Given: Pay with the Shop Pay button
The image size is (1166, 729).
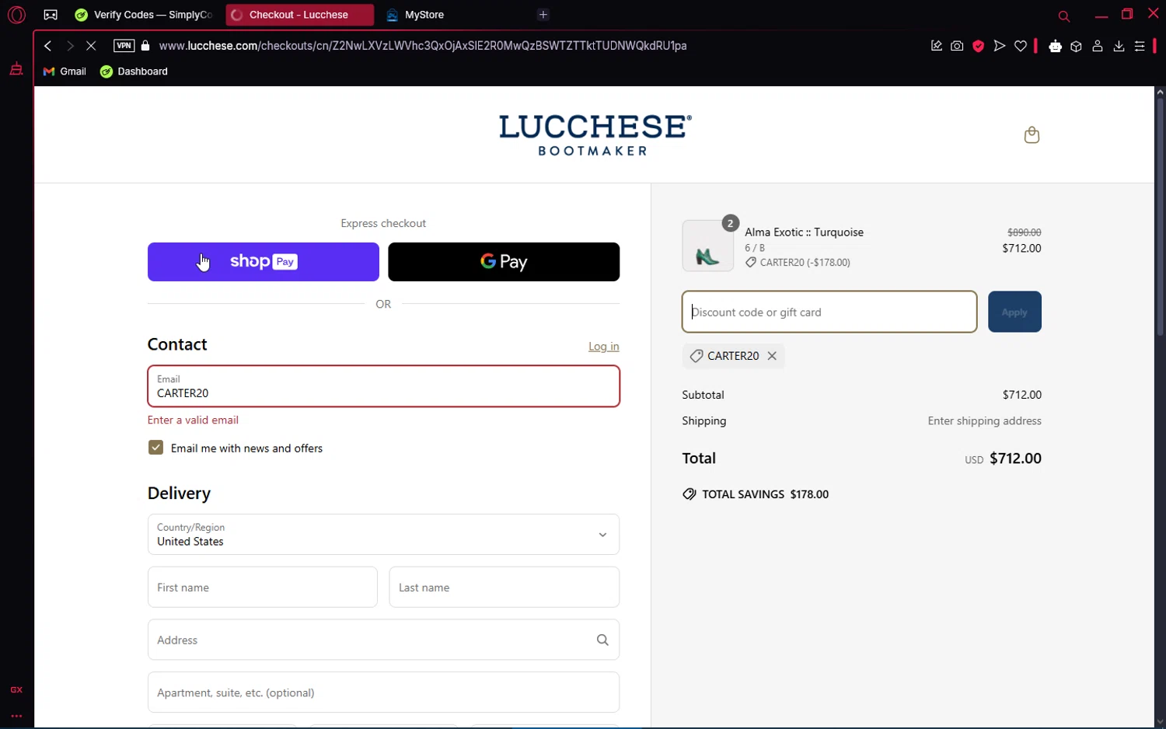Looking at the screenshot, I should [264, 262].
